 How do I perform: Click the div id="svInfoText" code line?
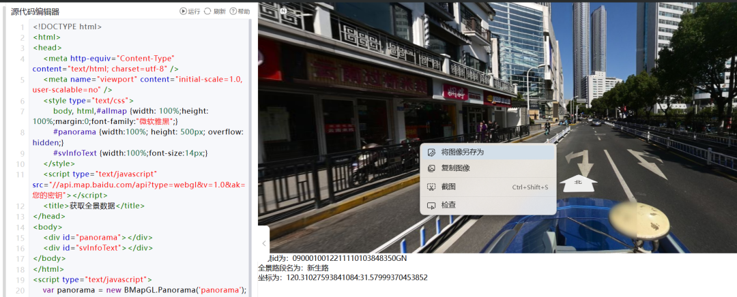[x=98, y=248]
